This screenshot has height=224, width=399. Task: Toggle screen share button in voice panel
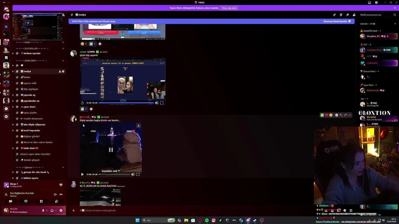(26, 201)
